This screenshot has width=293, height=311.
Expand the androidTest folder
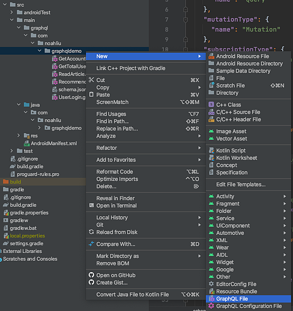point(12,12)
